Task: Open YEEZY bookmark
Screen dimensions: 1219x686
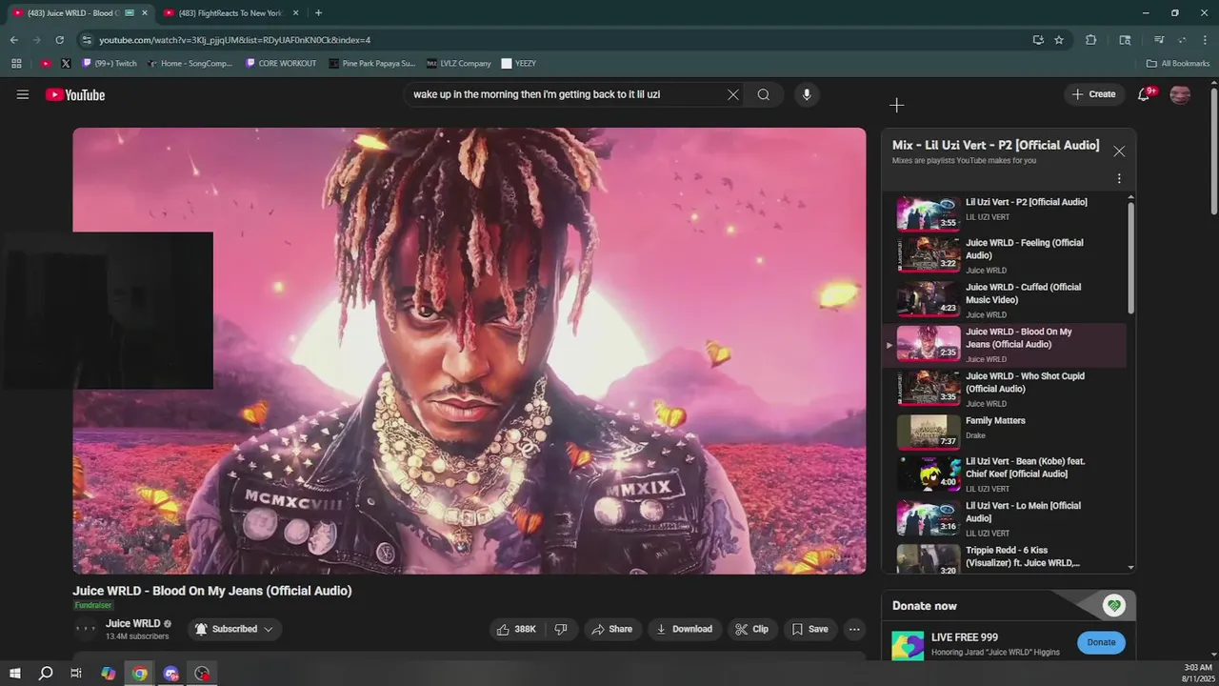Action: [519, 64]
